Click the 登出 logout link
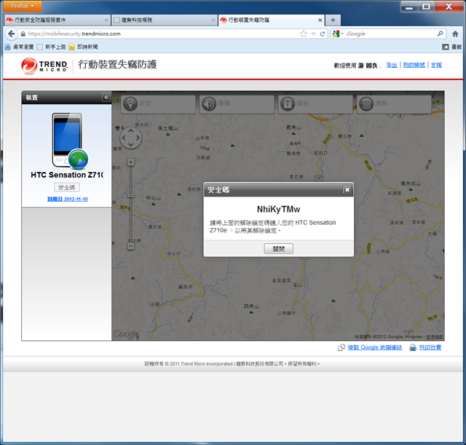The height and width of the screenshot is (445, 466). 392,65
